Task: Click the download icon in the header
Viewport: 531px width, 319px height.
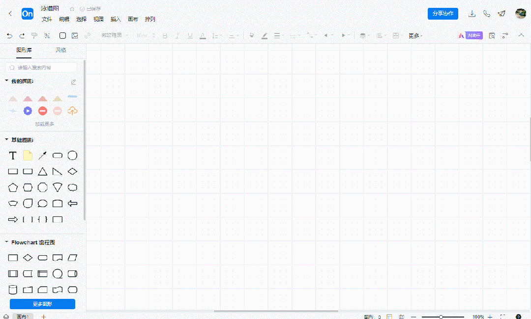Action: 472,14
